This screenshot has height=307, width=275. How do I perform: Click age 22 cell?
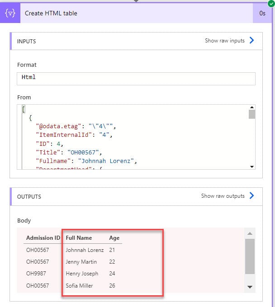point(112,262)
